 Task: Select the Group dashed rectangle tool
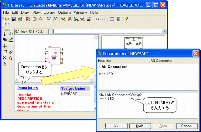[x=5, y=52]
